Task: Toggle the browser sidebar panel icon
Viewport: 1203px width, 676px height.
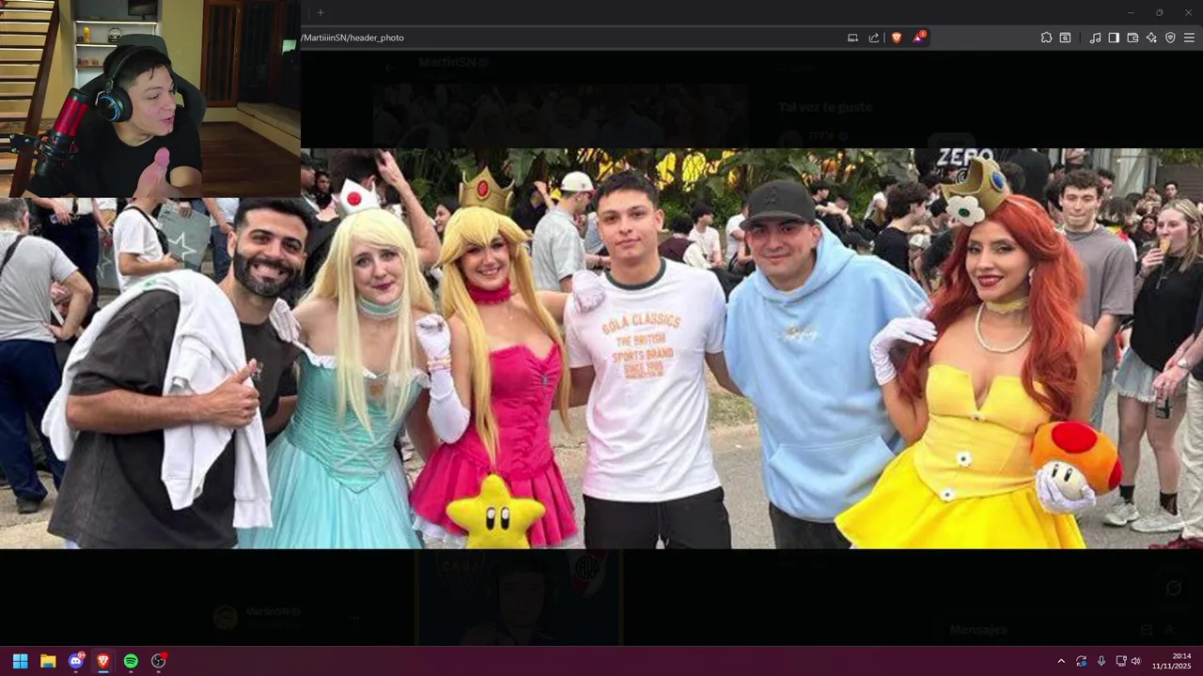Action: click(1114, 38)
